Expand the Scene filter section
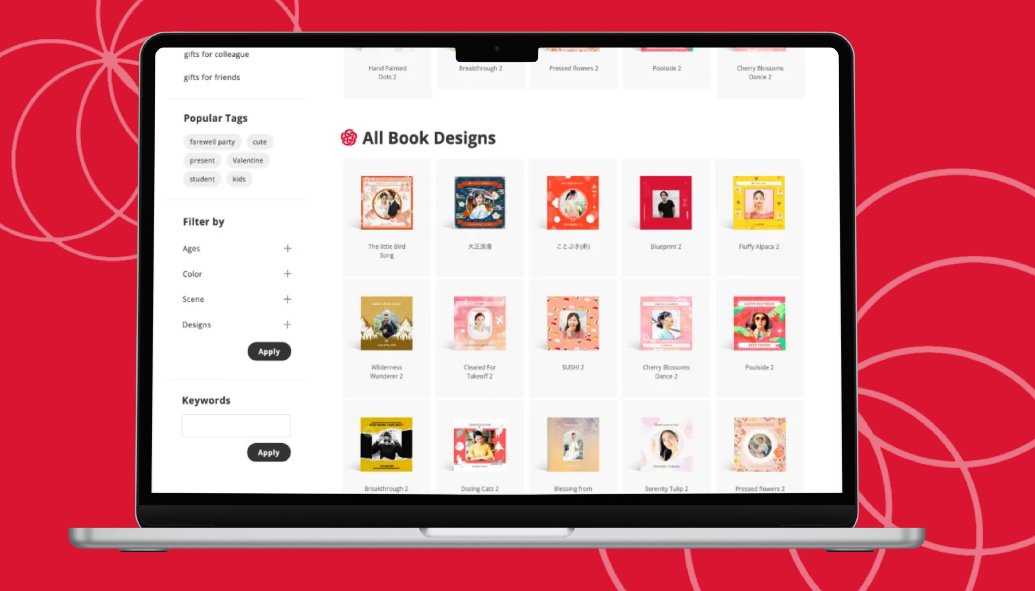The width and height of the screenshot is (1035, 591). [287, 299]
